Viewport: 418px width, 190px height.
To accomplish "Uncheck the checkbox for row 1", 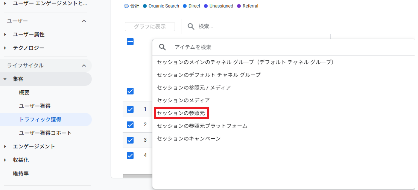I will pos(130,109).
